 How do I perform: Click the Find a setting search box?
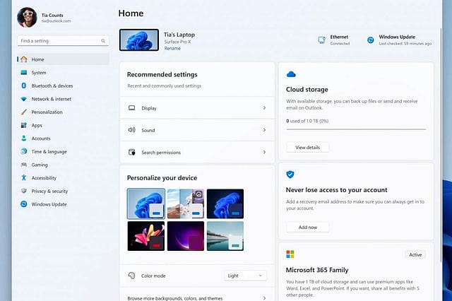63,41
